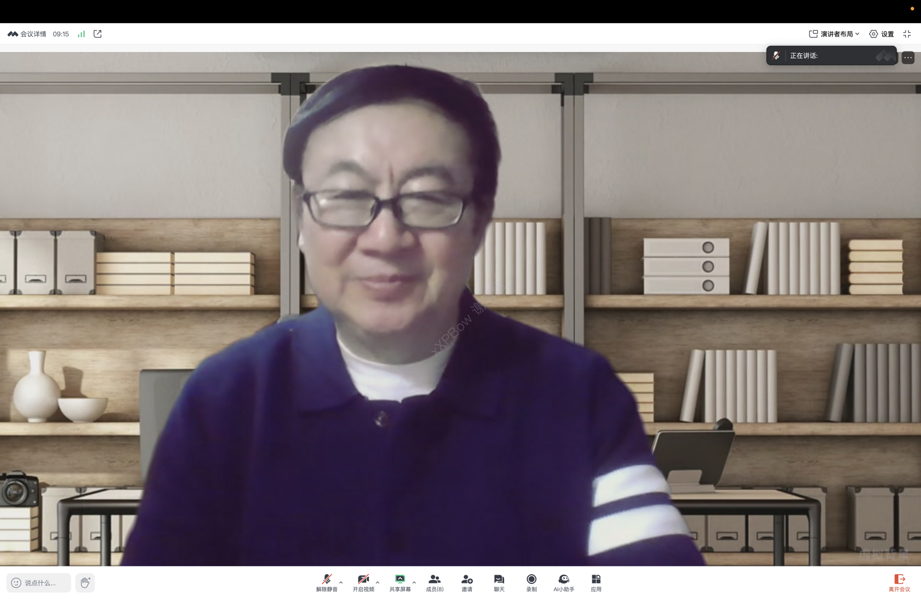
Task: Start recording with the 录制 icon
Action: [x=531, y=583]
